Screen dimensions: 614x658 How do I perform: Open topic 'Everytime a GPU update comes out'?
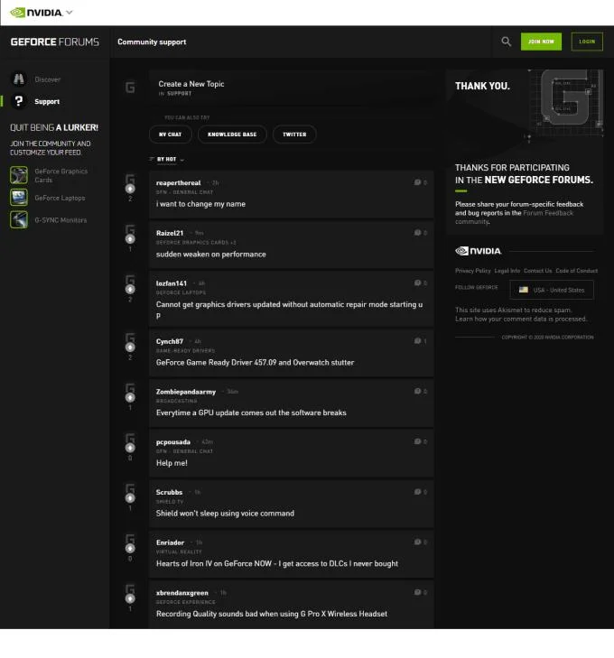click(251, 412)
